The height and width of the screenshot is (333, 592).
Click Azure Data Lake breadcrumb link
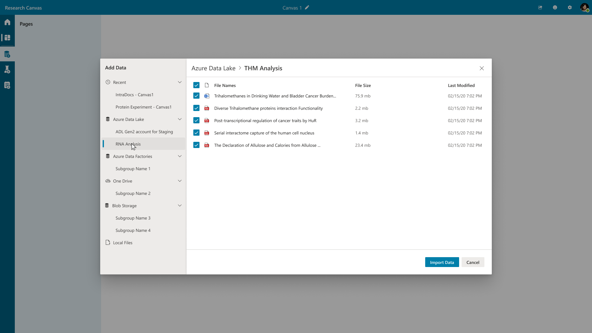[x=213, y=68]
